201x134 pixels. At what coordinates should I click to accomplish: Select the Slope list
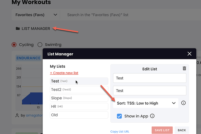79,98
